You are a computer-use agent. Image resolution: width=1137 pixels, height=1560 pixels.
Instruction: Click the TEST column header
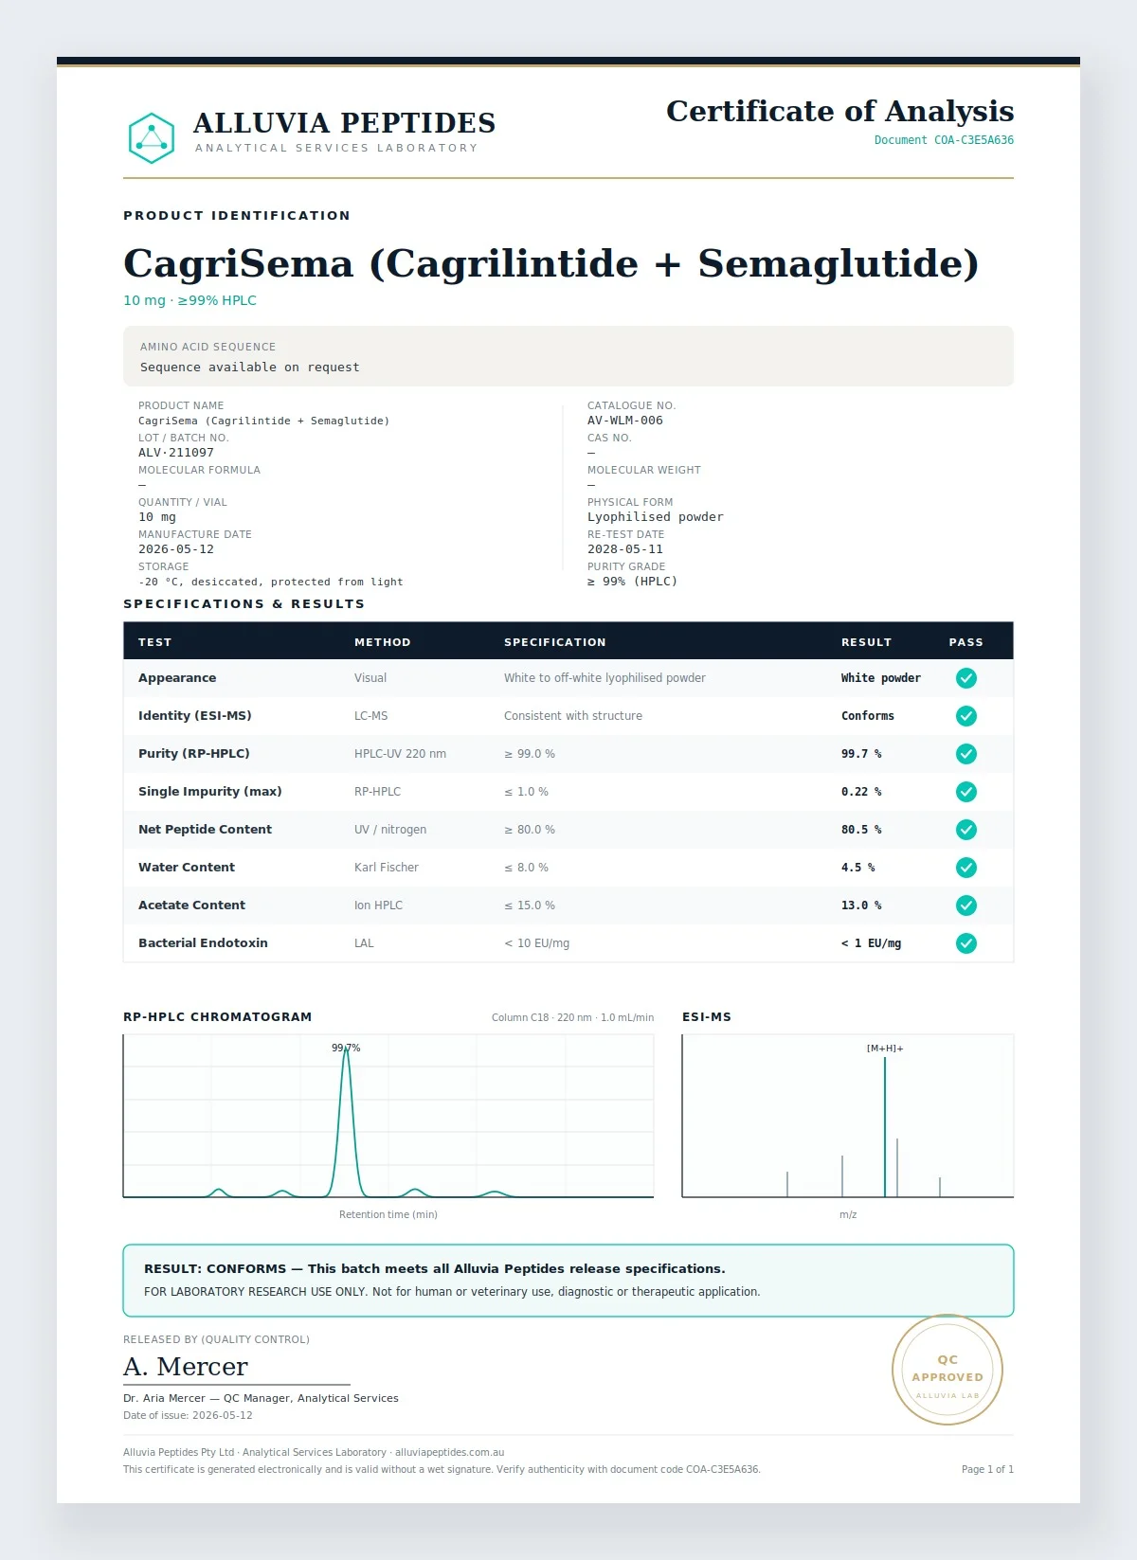click(x=155, y=642)
